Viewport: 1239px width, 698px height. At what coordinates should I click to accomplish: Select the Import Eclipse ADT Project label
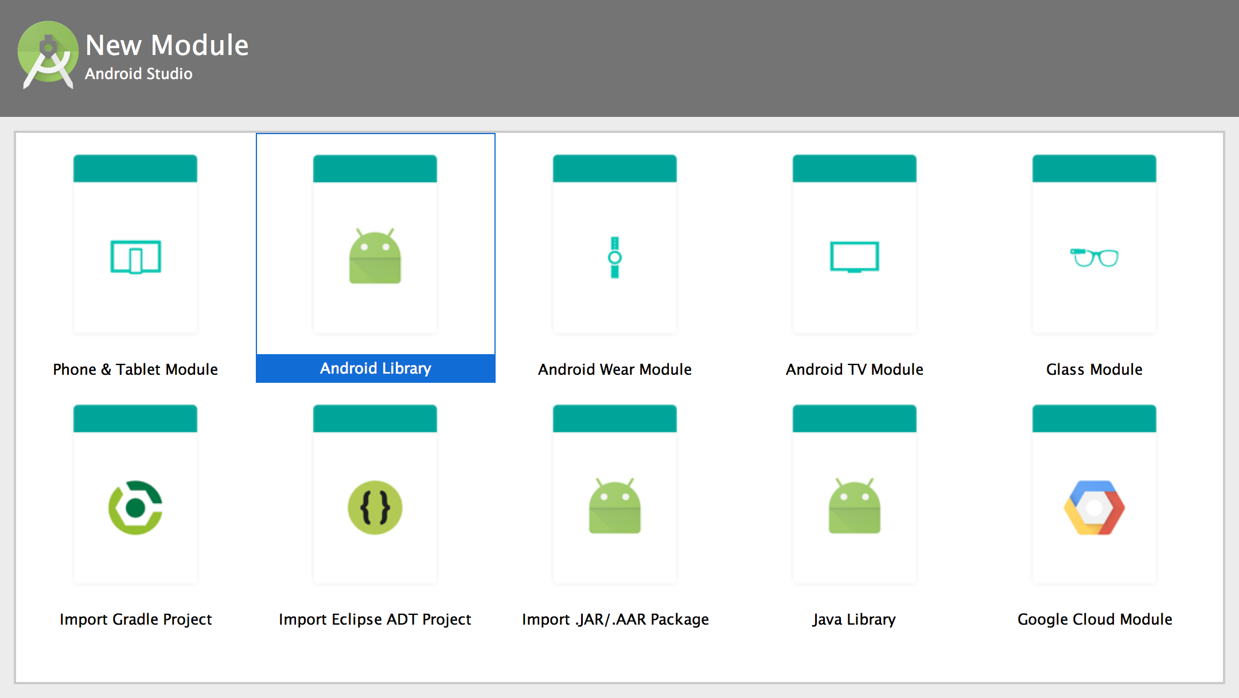tap(375, 619)
